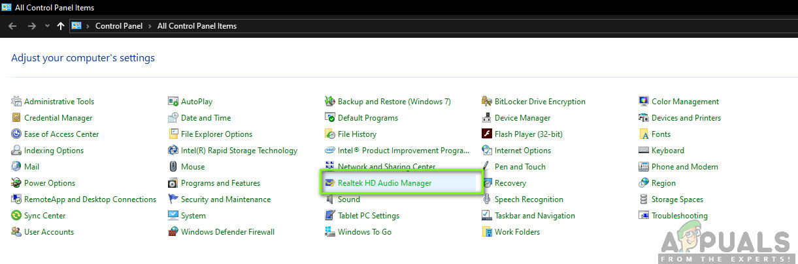The image size is (798, 264).
Task: Open Region link
Action: point(663,183)
